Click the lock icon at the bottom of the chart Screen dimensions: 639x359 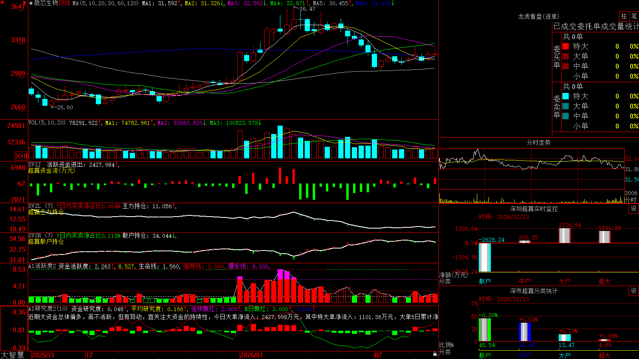[x=435, y=354]
